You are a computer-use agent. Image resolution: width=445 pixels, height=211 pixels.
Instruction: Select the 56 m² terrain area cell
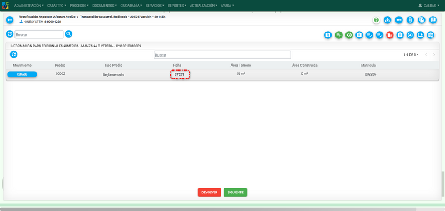(241, 74)
